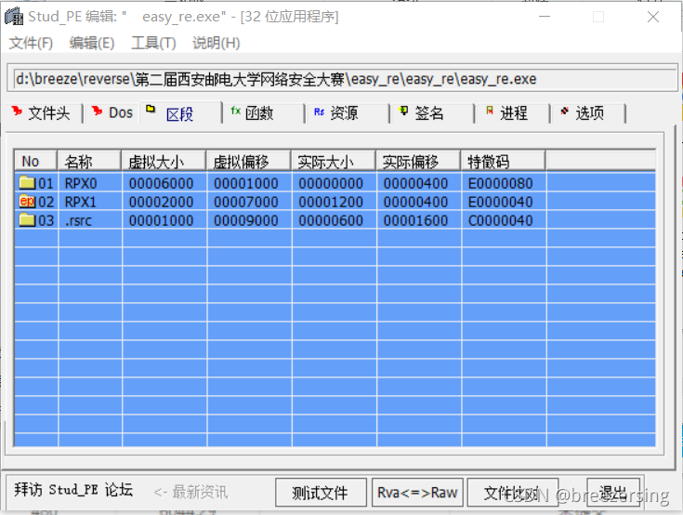Viewport: 683px width, 515px height.
Task: Click the red icon on 文件头 tab
Action: tap(18, 112)
